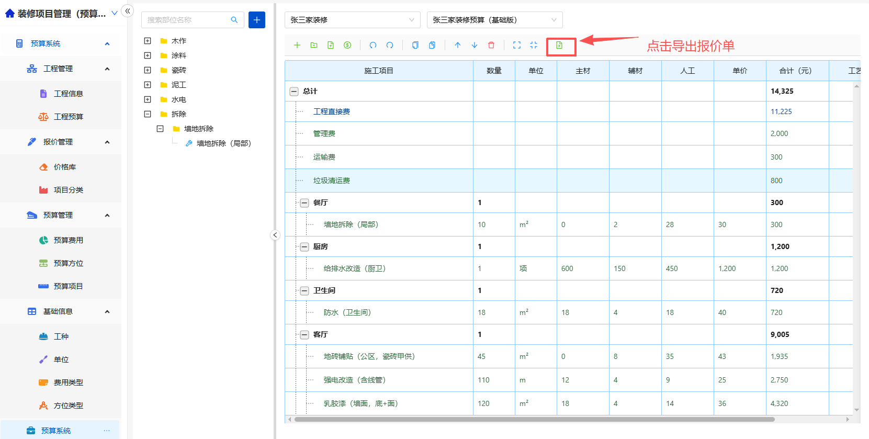Expand all rows with the fullscreen icon
869x439 pixels.
tap(517, 46)
